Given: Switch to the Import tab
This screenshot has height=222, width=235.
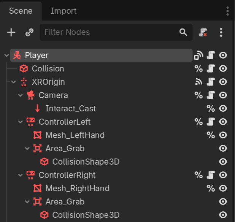Looking at the screenshot, I should [64, 11].
